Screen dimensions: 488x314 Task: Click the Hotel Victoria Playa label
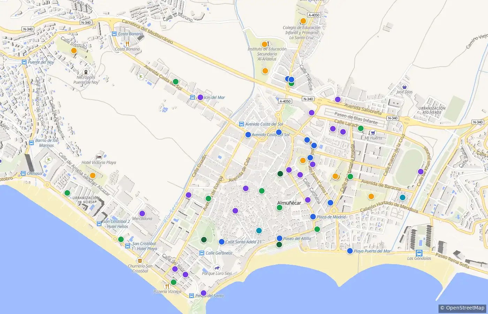pos(99,163)
